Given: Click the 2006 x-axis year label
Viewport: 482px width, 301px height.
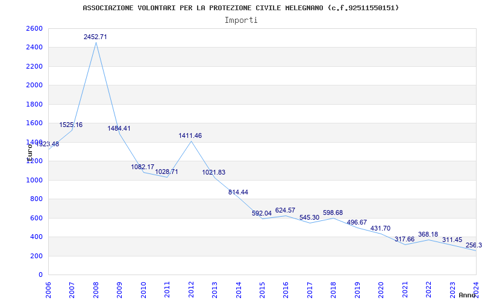Looking at the screenshot, I should click(48, 289).
